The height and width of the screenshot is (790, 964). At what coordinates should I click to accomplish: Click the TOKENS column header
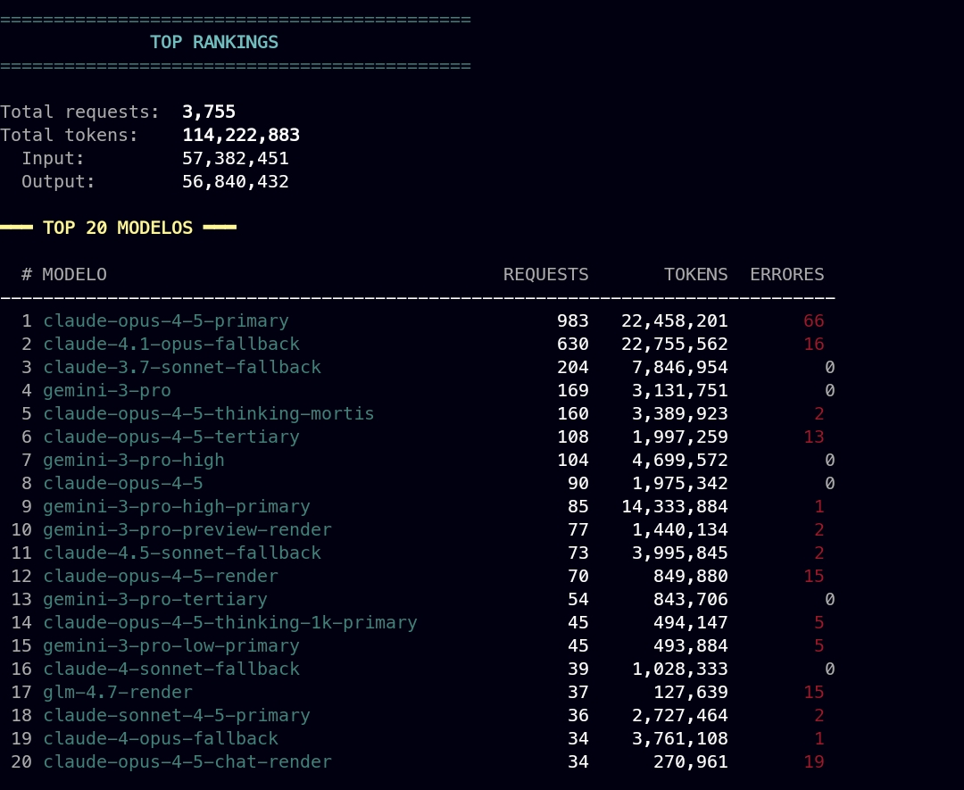tap(696, 274)
